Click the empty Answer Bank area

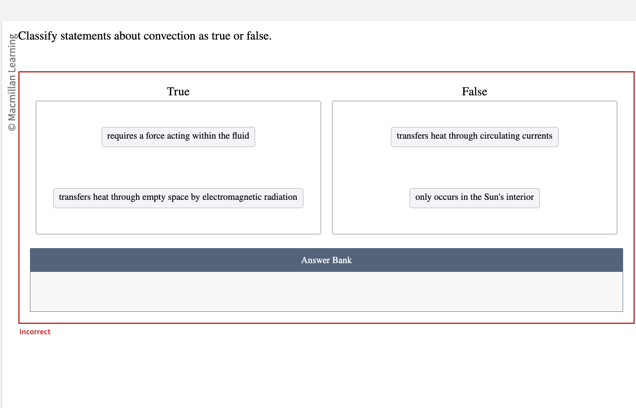click(x=326, y=291)
